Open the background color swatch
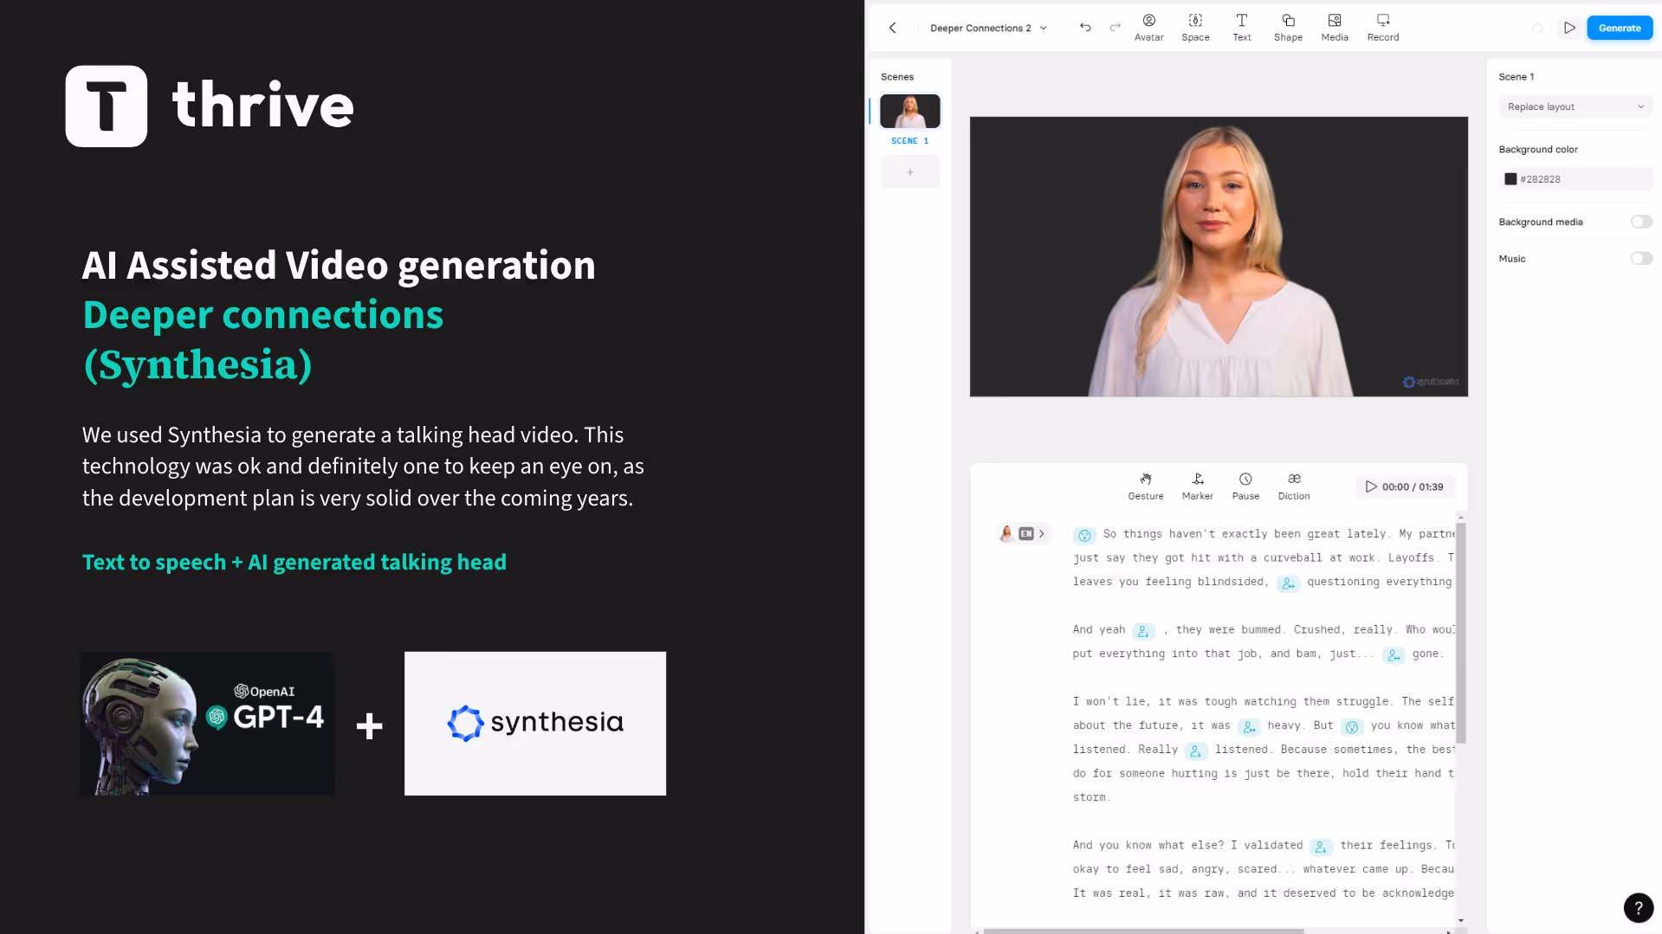The image size is (1662, 934). pyautogui.click(x=1510, y=179)
